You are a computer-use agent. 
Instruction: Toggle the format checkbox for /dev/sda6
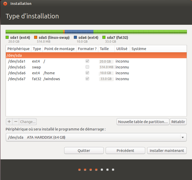click(x=87, y=73)
